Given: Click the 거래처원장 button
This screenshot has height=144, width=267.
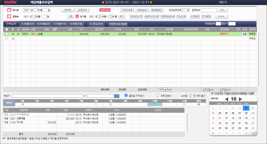Looking at the screenshot, I should tap(142, 10).
